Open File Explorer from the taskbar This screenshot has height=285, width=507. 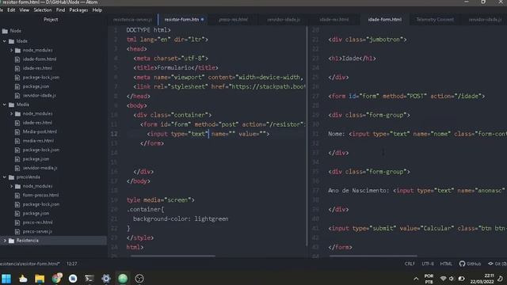pyautogui.click(x=40, y=278)
